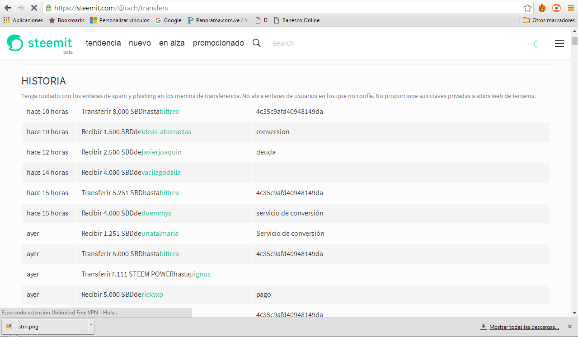Screen dimensions: 578x337
Task: Click the green https padlock icon
Action: tap(48, 8)
